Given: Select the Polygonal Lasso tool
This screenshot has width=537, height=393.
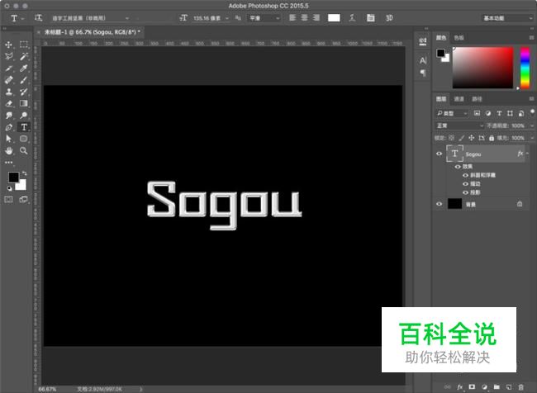Looking at the screenshot, I should point(8,56).
